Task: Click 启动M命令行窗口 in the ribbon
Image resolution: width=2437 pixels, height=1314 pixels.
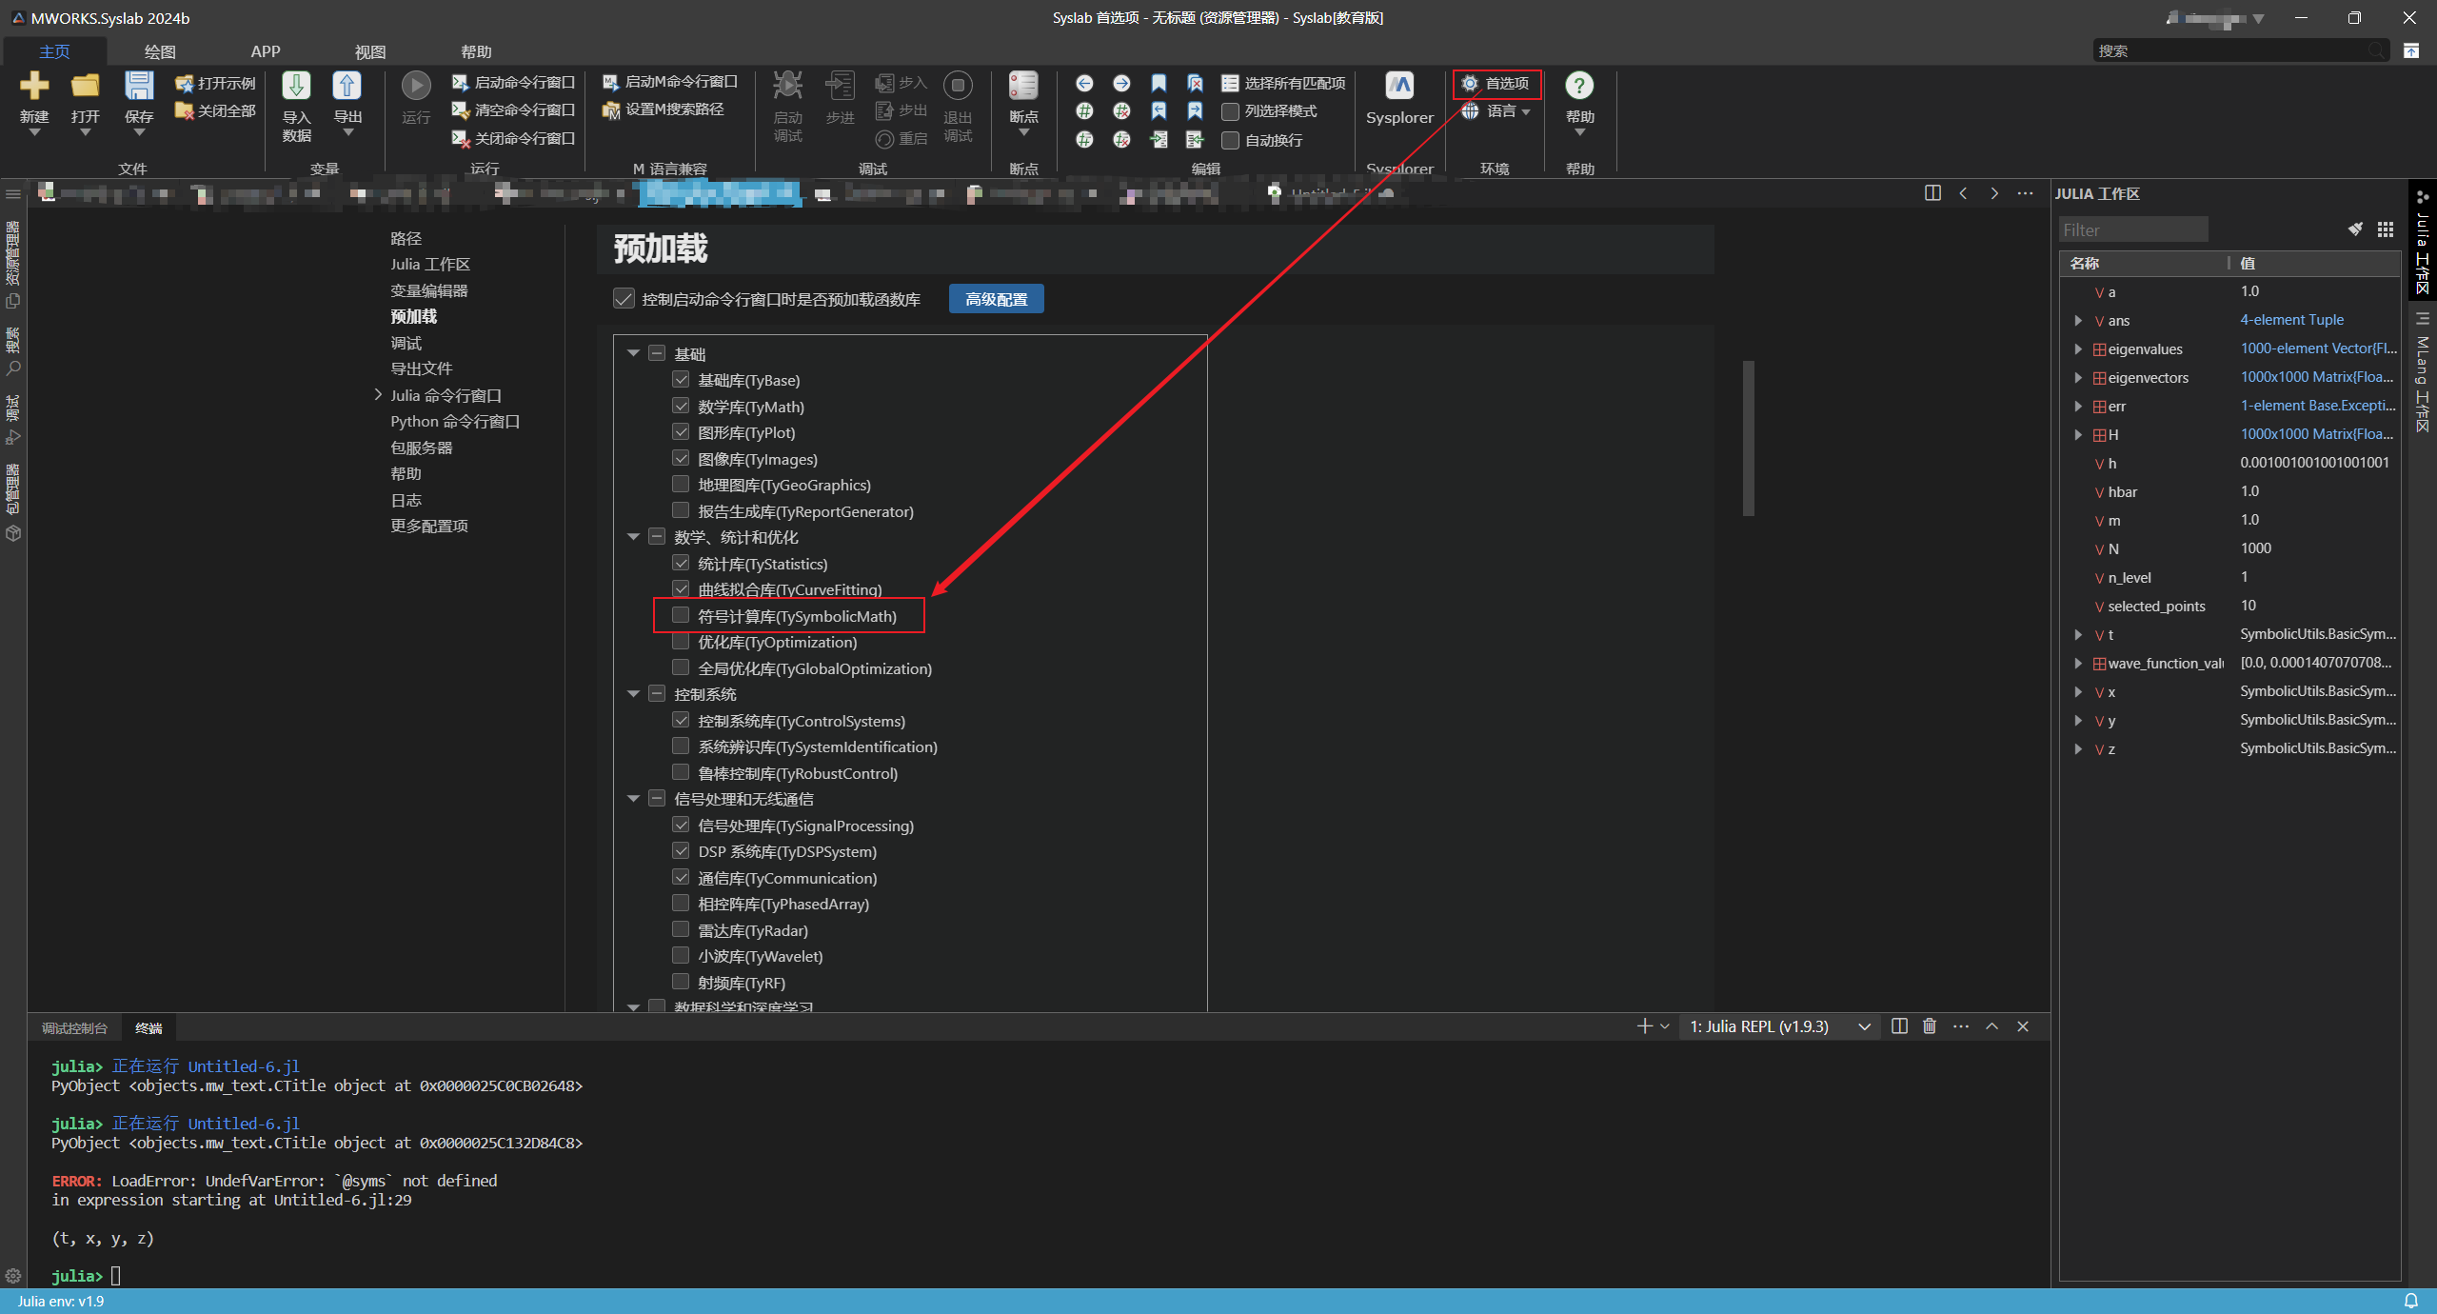Action: 670,83
